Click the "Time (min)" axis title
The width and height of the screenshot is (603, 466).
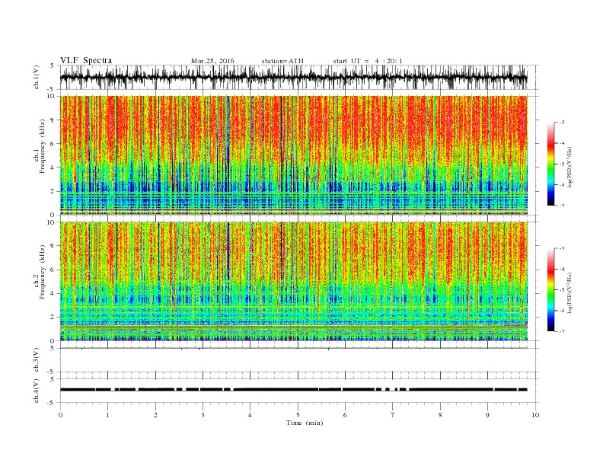[305, 423]
